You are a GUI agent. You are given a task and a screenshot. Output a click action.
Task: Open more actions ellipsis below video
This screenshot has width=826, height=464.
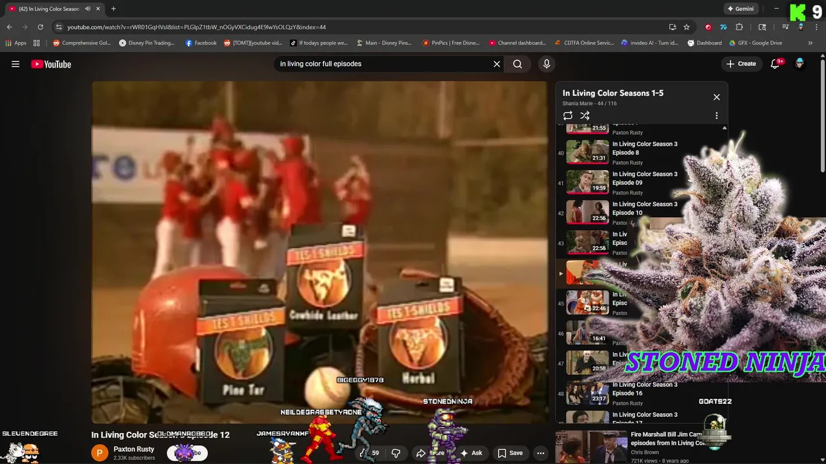pyautogui.click(x=541, y=453)
